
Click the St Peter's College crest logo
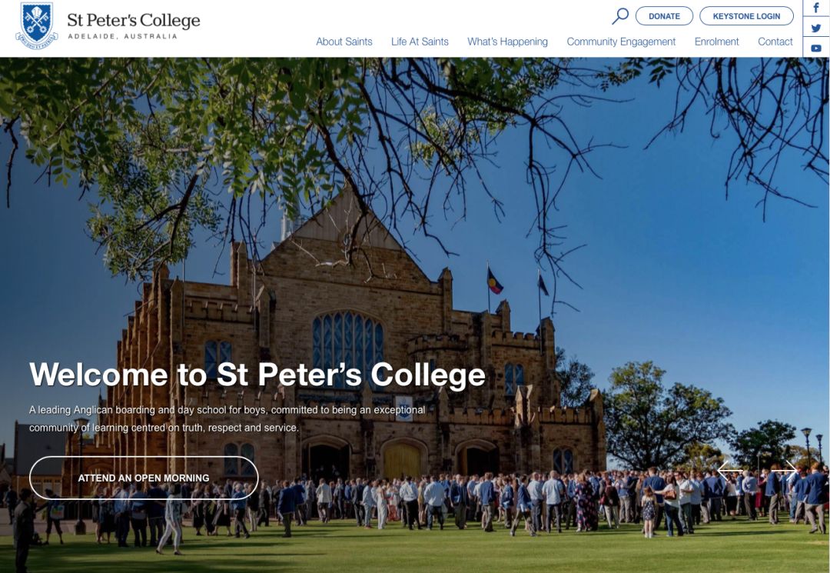(x=37, y=25)
